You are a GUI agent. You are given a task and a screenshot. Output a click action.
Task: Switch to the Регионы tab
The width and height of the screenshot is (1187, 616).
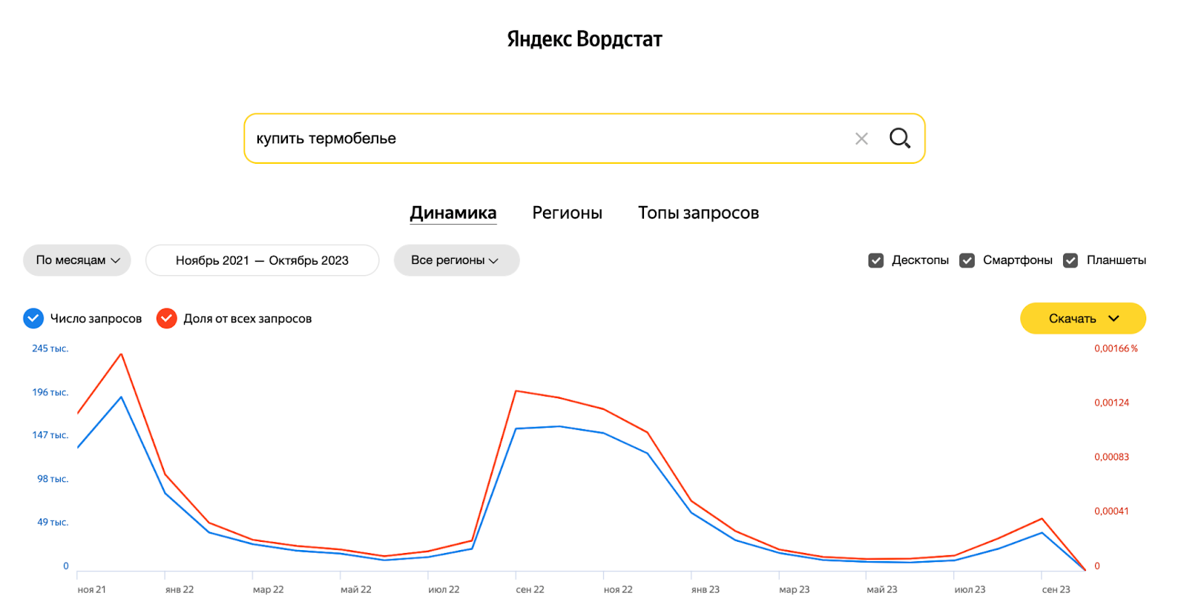[567, 213]
